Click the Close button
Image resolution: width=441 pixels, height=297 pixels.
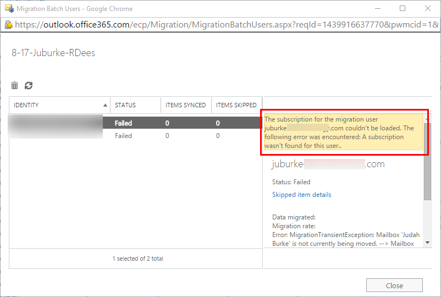pyautogui.click(x=394, y=285)
